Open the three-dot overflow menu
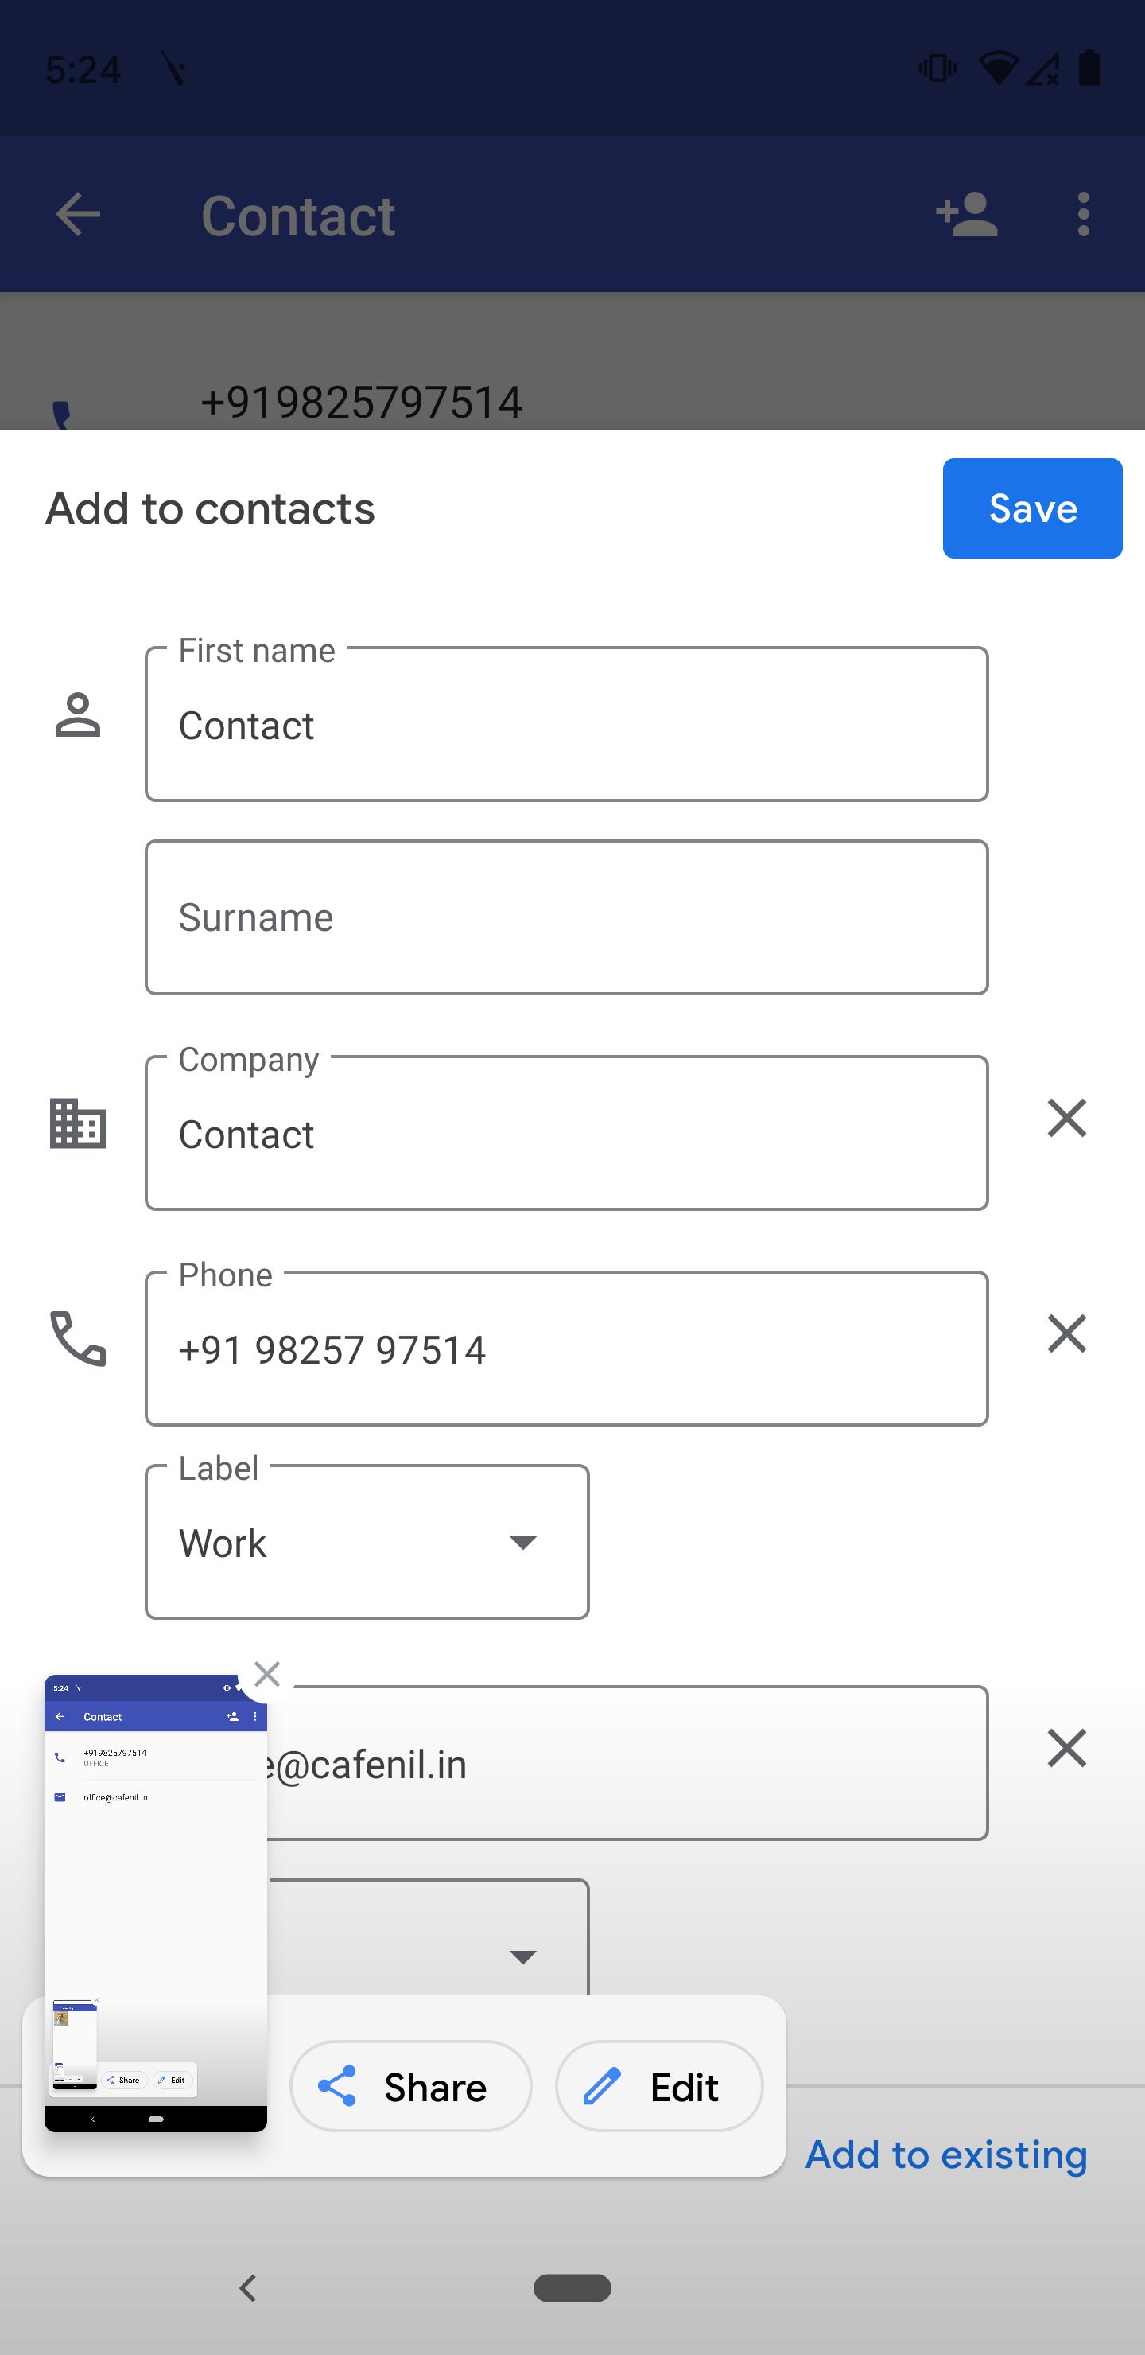The image size is (1145, 2355). coord(1083,215)
